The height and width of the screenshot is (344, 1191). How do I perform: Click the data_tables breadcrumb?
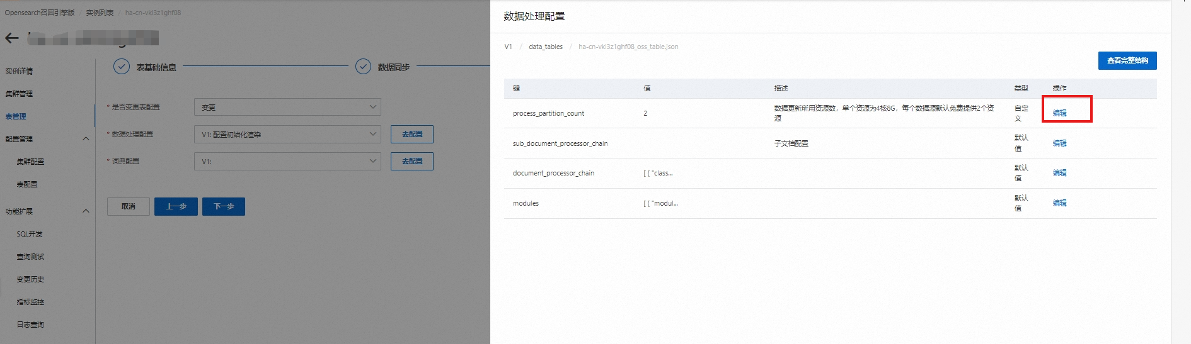click(546, 47)
